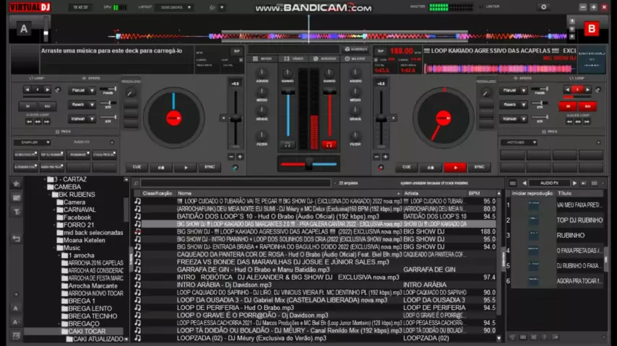Toggle loop IN button on deck B
The width and height of the screenshot is (617, 346).
coord(568,106)
